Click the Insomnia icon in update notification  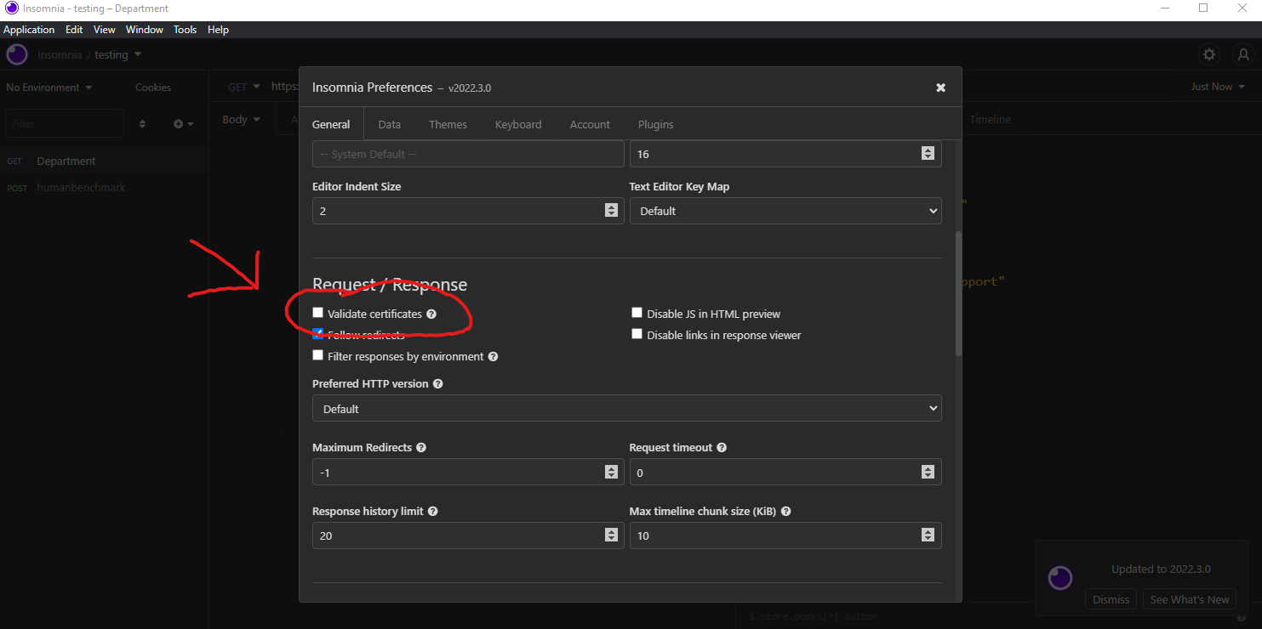[1059, 578]
